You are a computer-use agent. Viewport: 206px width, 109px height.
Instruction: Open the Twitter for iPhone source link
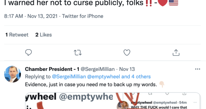coord(83,16)
